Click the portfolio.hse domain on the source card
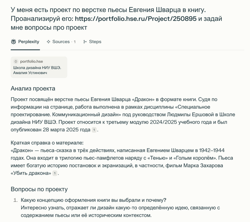Screen dimensions: 250x222 point(31,61)
